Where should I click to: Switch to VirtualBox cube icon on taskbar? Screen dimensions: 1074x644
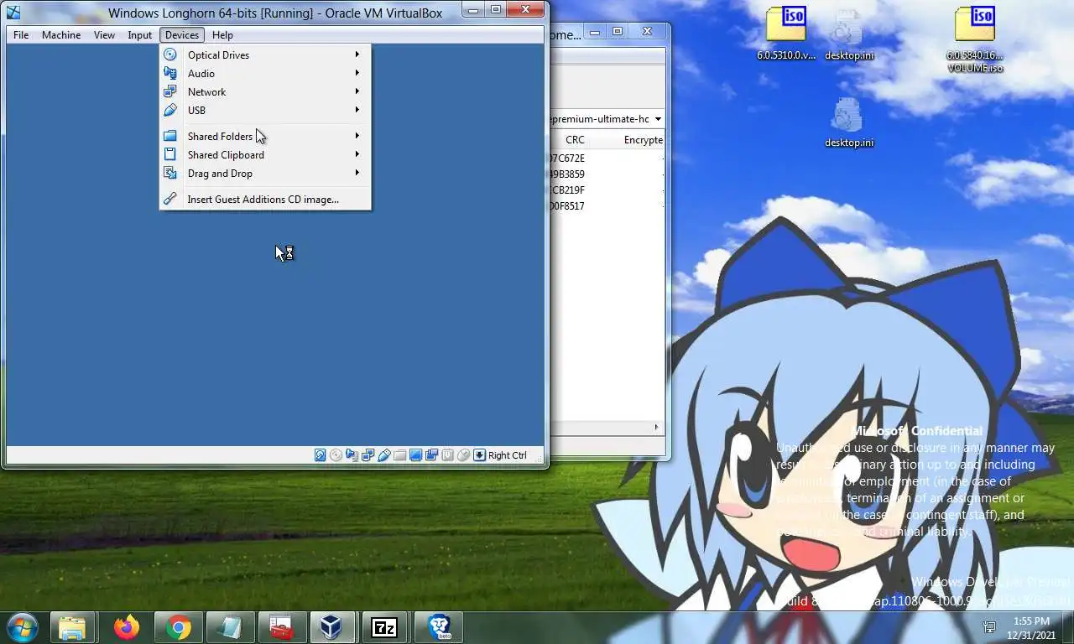pyautogui.click(x=332, y=627)
